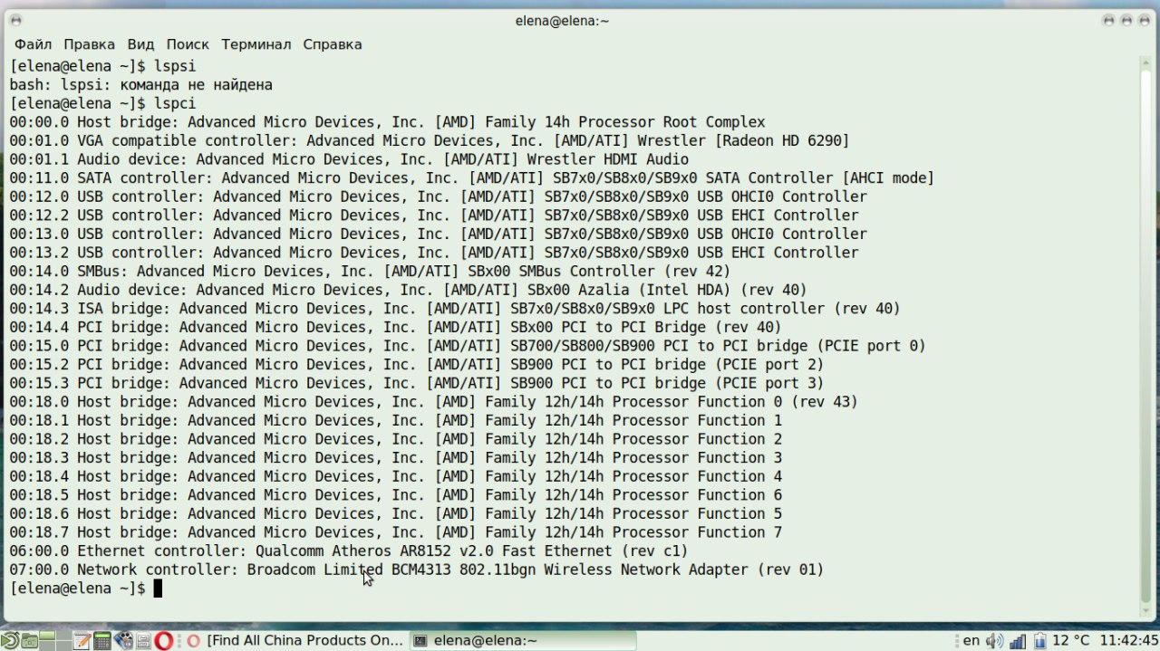This screenshot has height=651, width=1160.
Task: Click the final empty prompt with cursor
Action: pyautogui.click(x=85, y=589)
